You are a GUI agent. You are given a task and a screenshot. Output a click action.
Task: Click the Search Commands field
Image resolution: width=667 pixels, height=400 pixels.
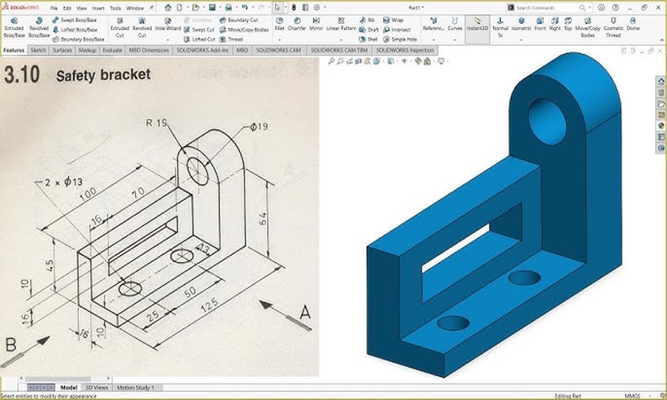(548, 7)
